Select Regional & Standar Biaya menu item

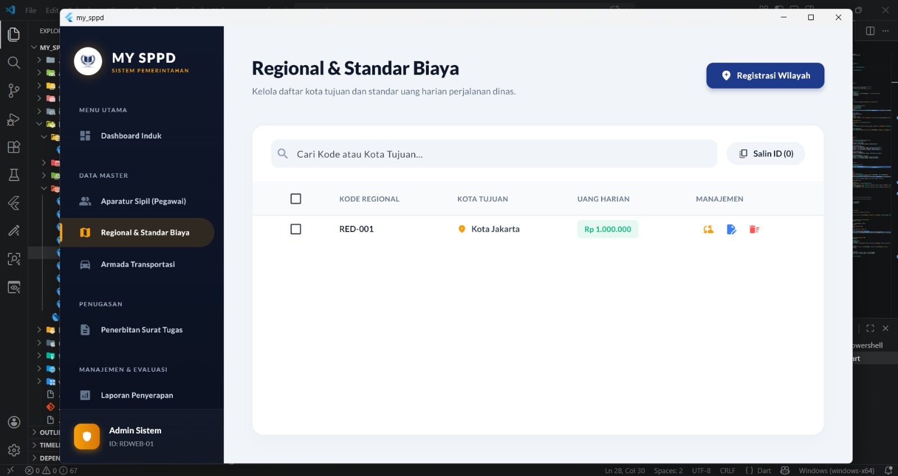tap(137, 233)
